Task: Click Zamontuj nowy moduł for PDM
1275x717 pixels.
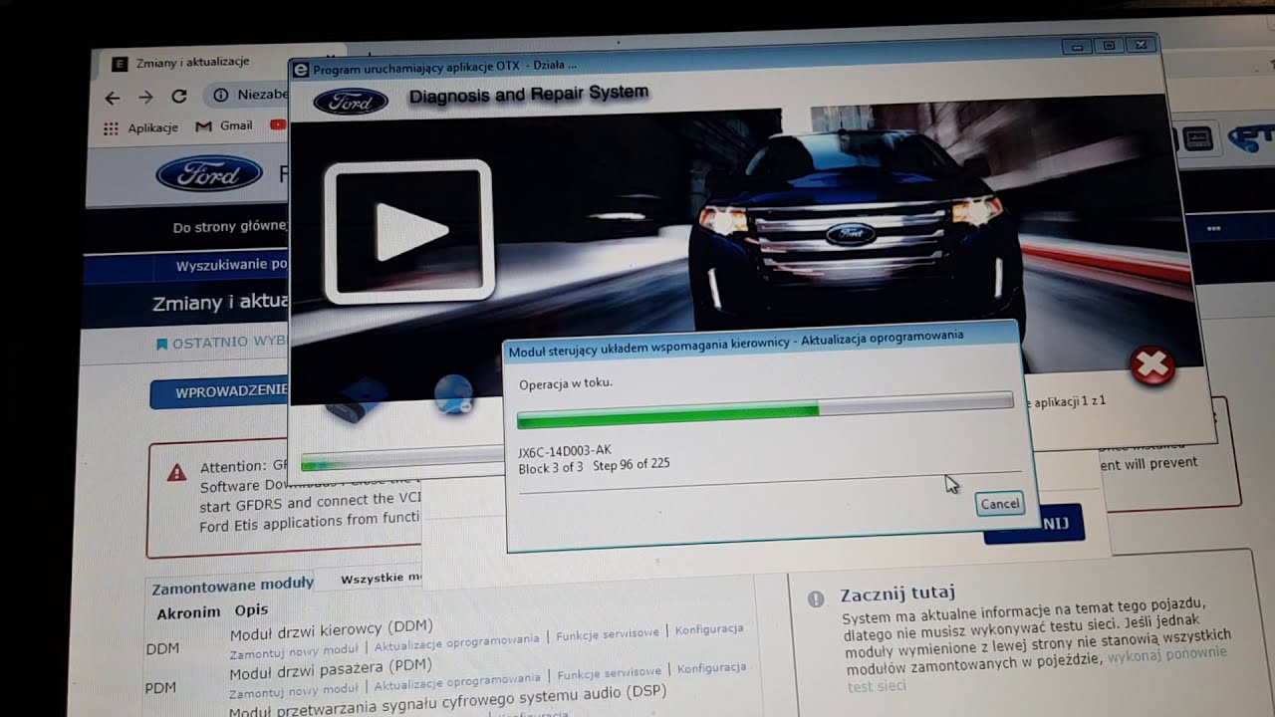Action: point(294,689)
